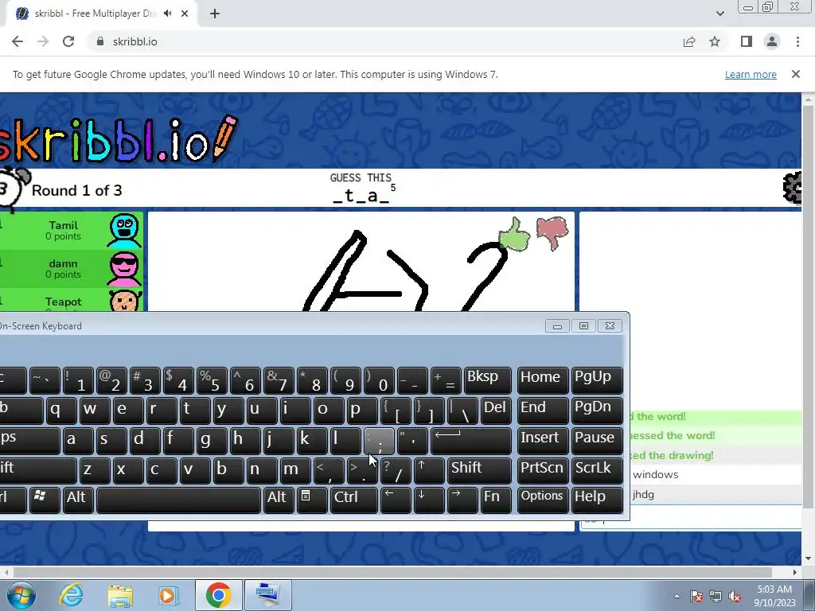Click the End key
The height and width of the screenshot is (611, 815).
click(x=543, y=411)
